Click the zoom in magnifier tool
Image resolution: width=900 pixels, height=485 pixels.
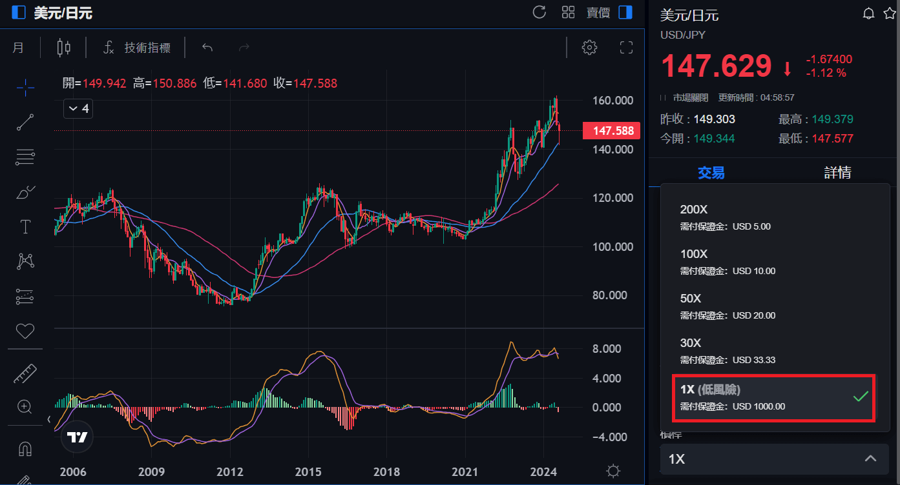click(25, 406)
